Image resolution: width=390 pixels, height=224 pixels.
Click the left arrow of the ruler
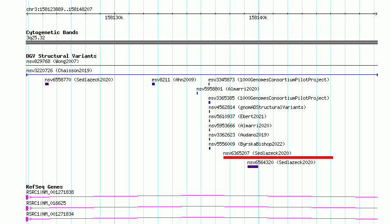coord(27,14)
